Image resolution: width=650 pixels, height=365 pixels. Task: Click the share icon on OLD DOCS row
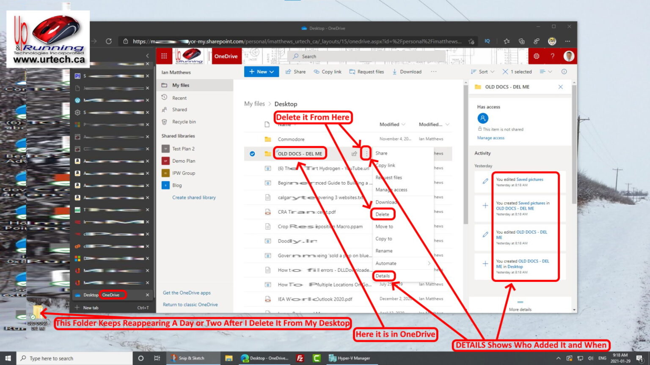pos(354,154)
